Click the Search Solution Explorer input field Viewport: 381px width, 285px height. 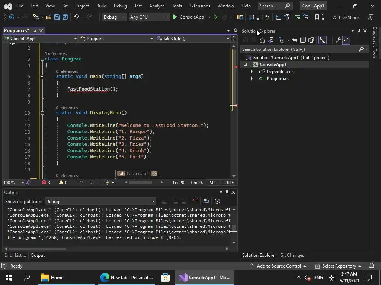tap(300, 49)
